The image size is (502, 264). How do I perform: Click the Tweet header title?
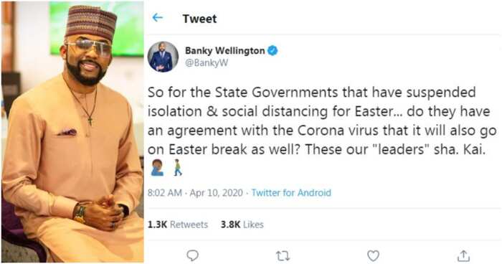[199, 19]
